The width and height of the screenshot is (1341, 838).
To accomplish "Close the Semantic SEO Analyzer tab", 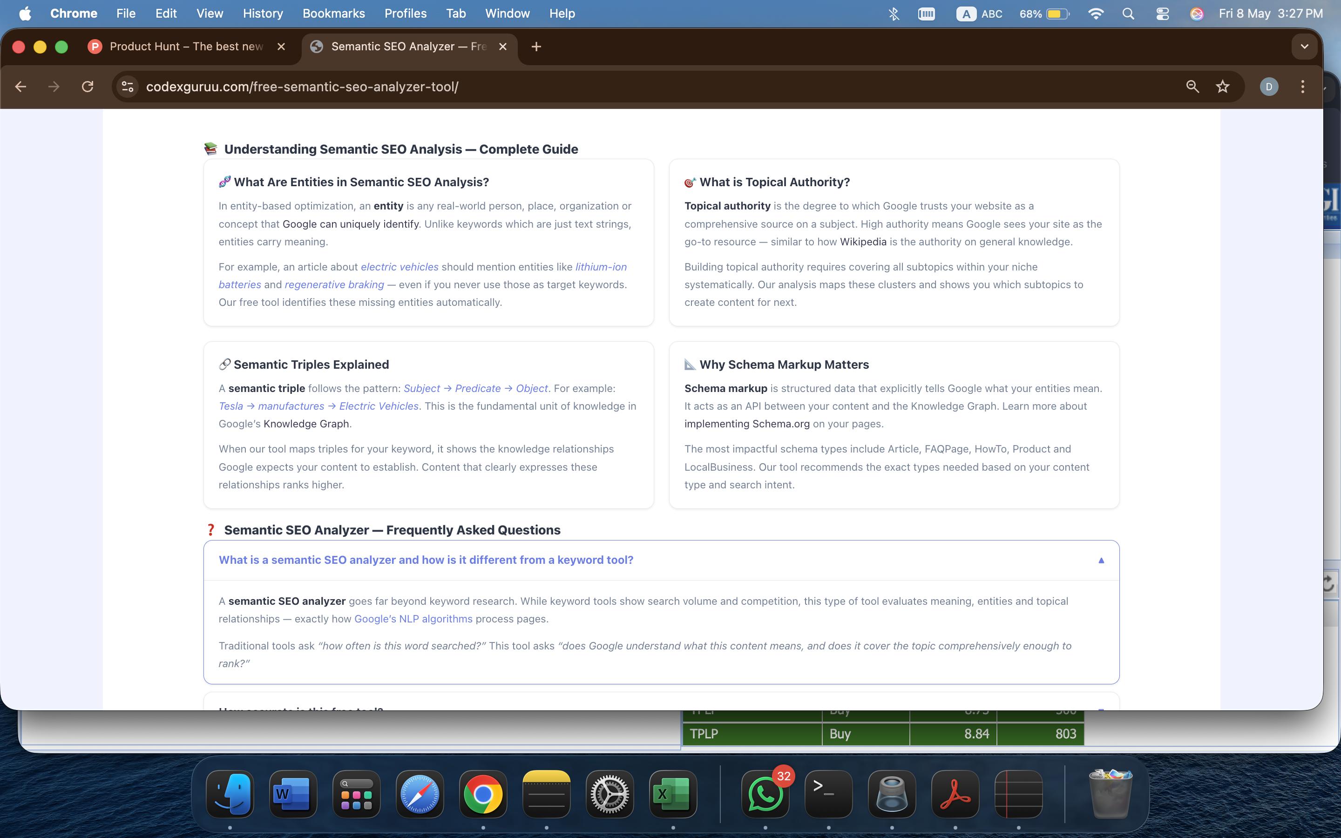I will click(x=502, y=47).
